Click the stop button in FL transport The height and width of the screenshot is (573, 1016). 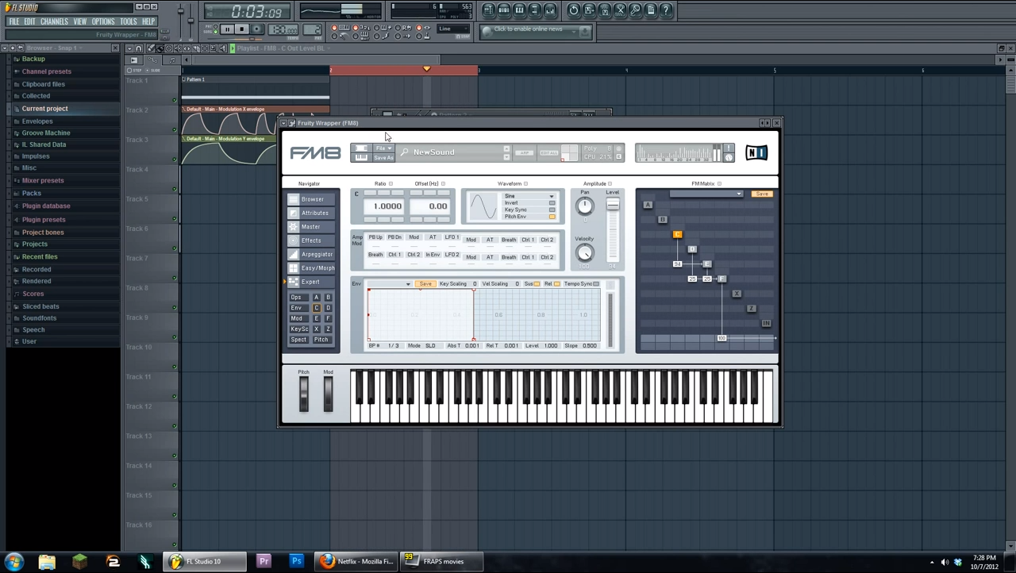pyautogui.click(x=241, y=29)
